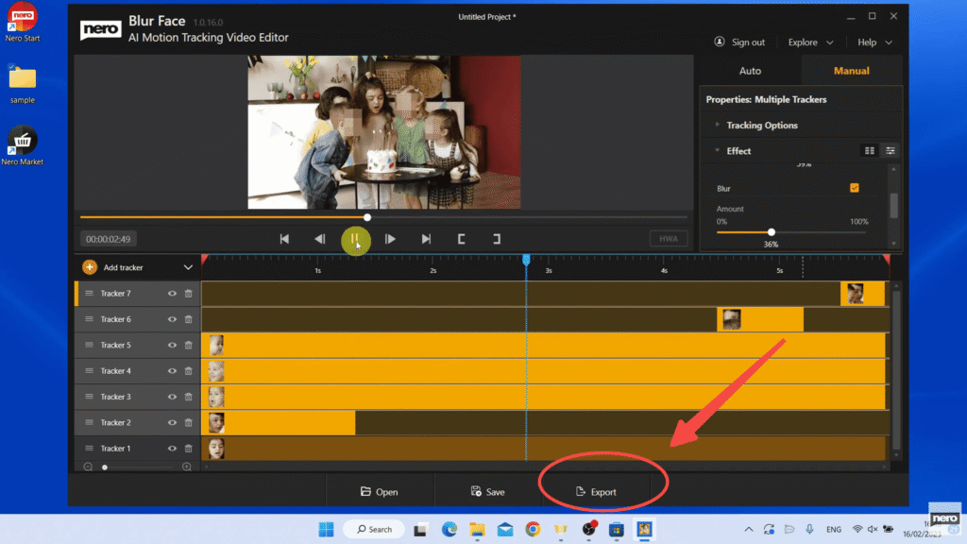Open the Add tracker dropdown arrow

point(188,267)
